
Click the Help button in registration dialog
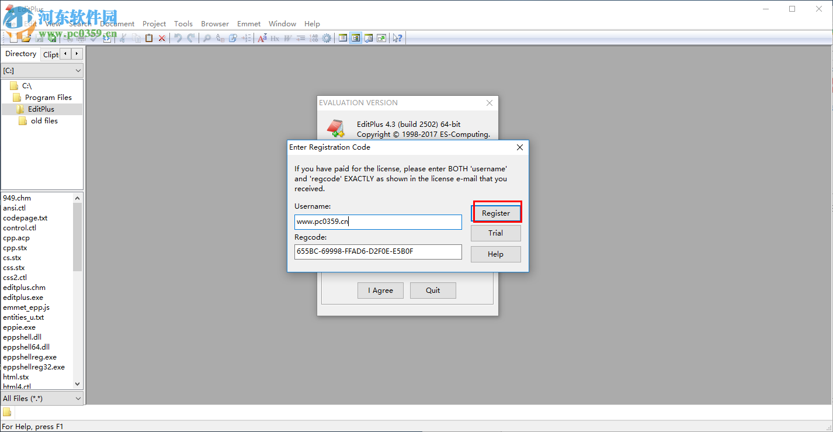tap(496, 254)
